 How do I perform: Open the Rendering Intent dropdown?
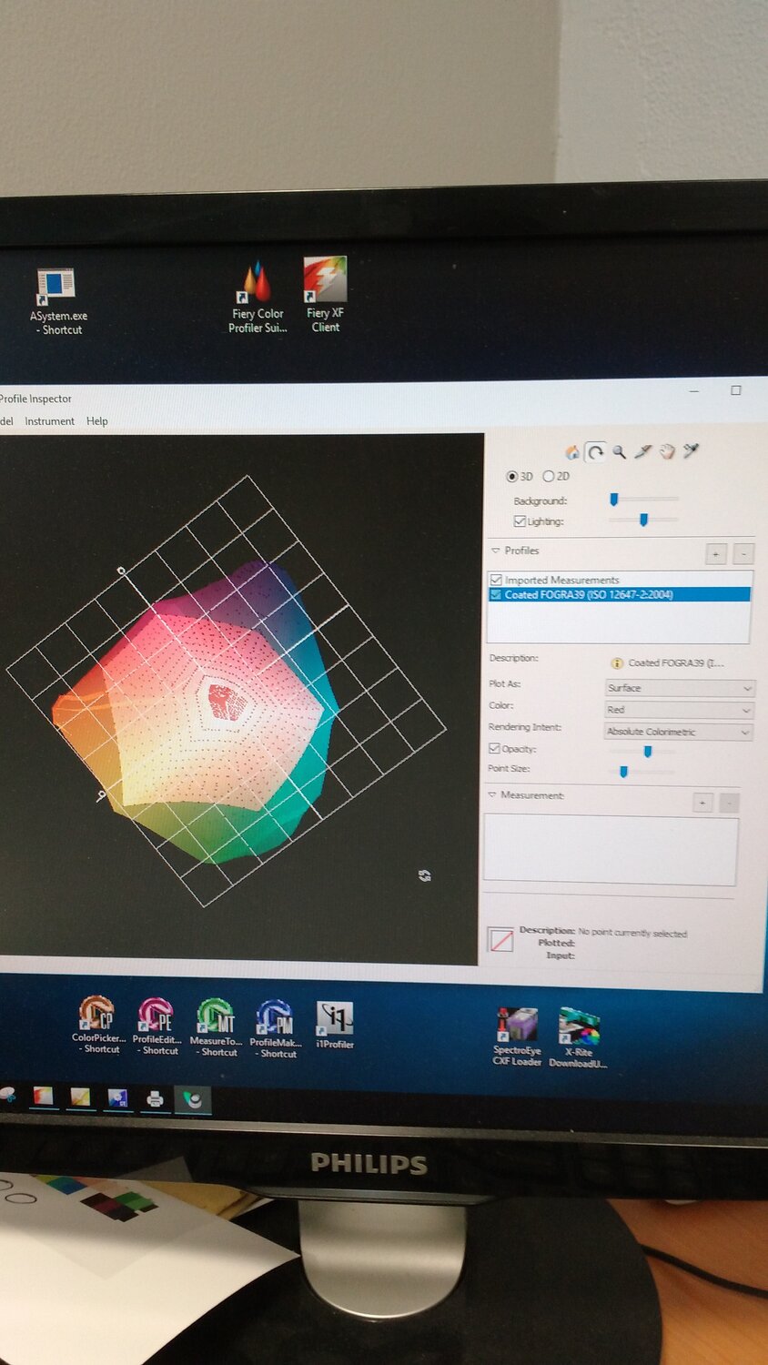[x=679, y=732]
